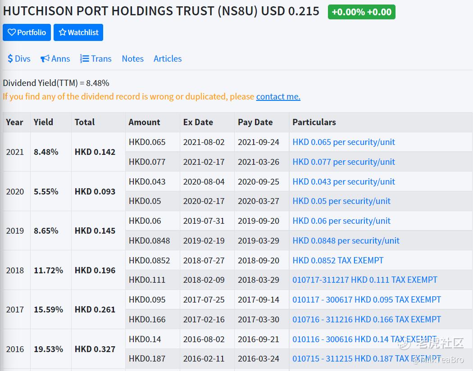Screen dimensions: 473x371
Task: Select the 2017-03-30 pay date cell
Action: coord(262,319)
